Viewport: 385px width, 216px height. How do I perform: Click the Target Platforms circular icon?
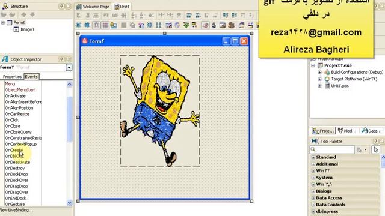[x=327, y=79]
